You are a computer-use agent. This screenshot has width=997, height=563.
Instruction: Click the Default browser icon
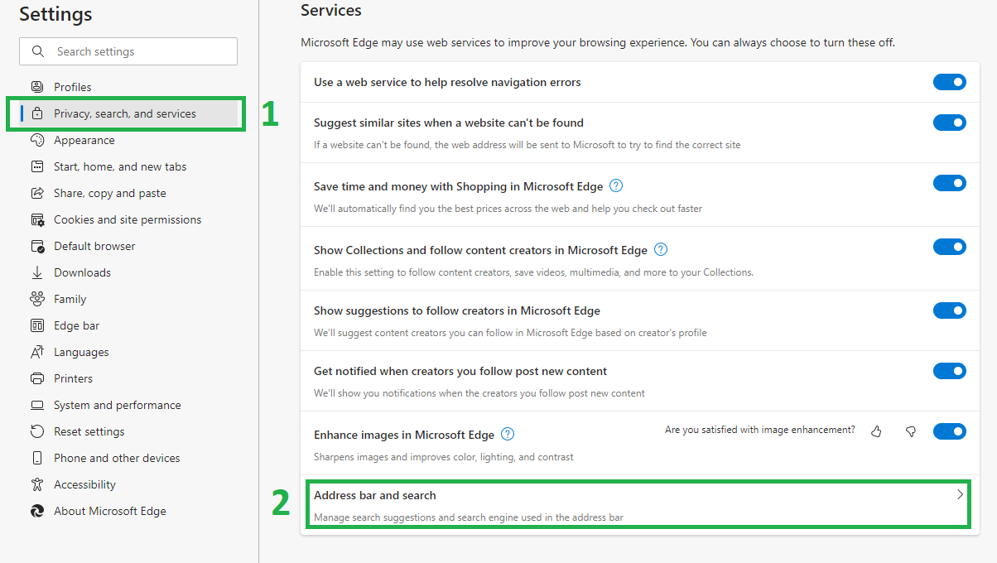pyautogui.click(x=37, y=246)
